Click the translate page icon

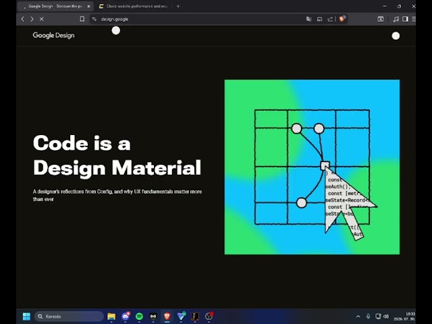coord(308,19)
